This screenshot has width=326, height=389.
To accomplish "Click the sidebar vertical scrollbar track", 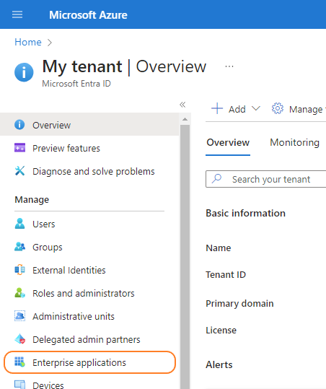I will pos(185,257).
